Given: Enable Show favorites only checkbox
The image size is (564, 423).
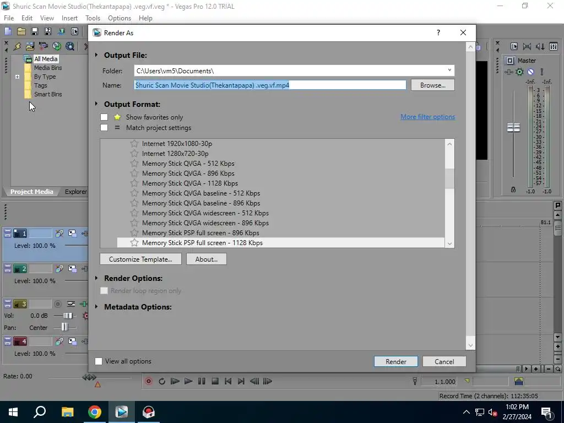Looking at the screenshot, I should pos(104,117).
